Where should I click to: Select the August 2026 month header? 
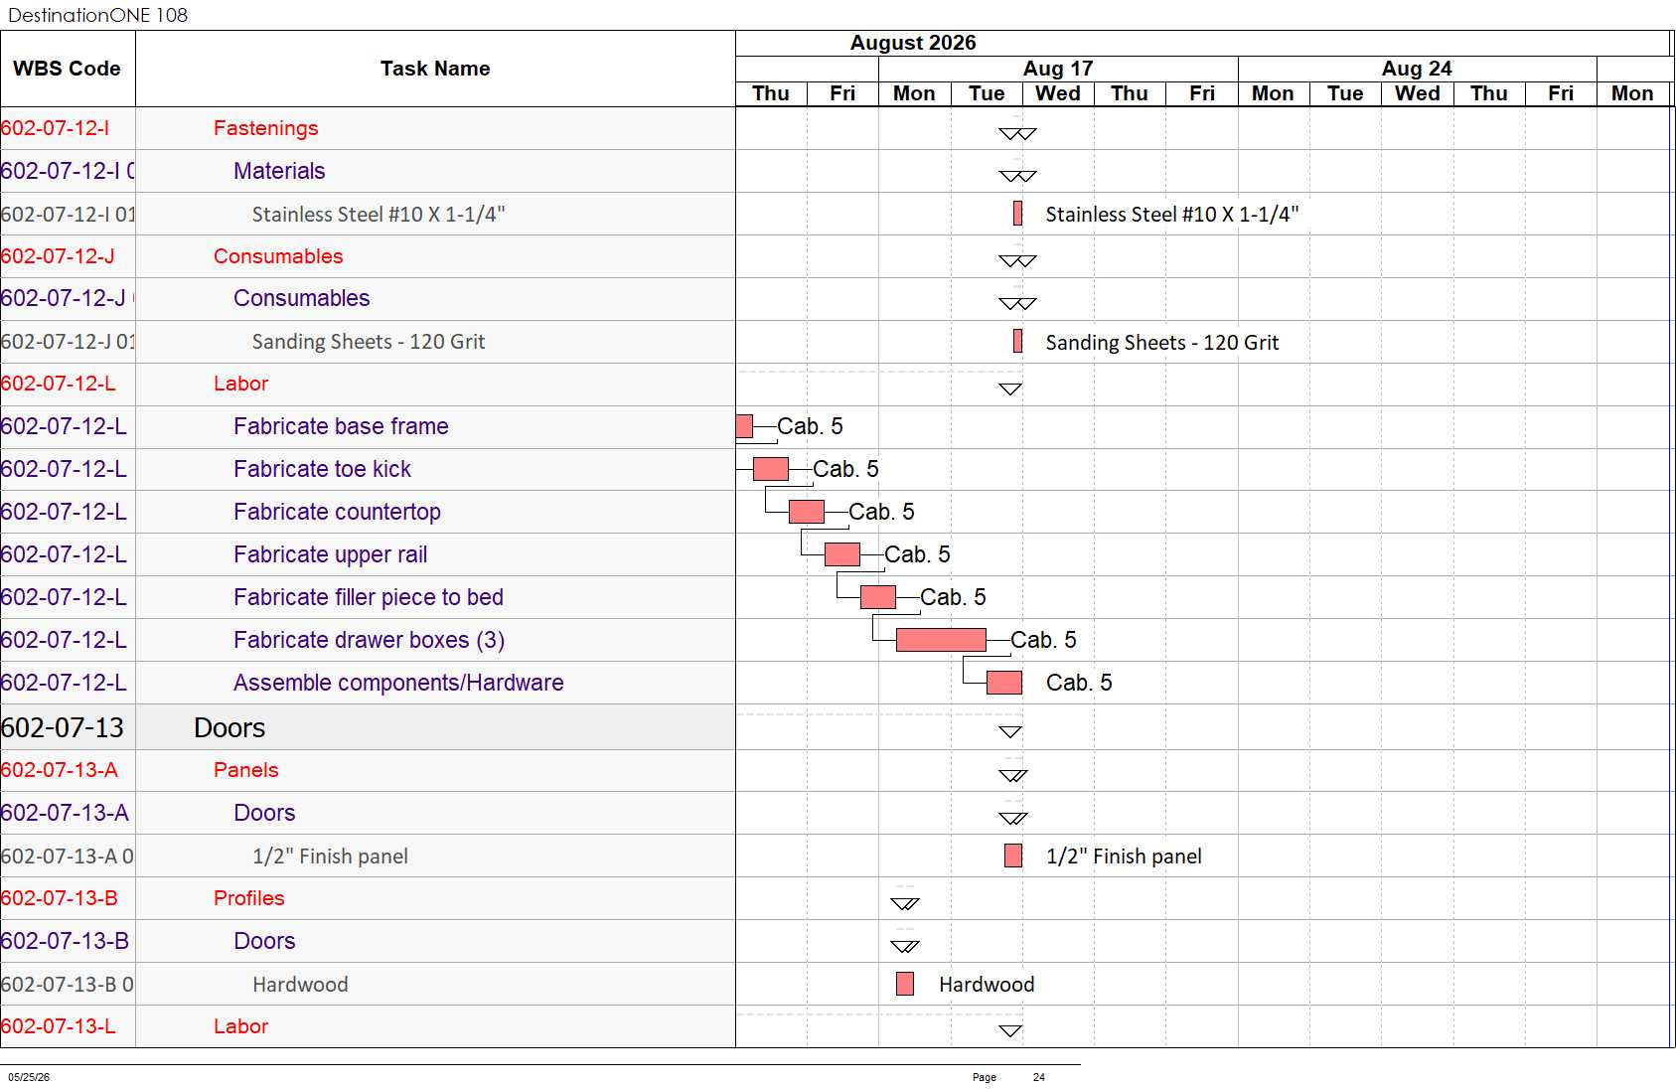click(x=913, y=43)
